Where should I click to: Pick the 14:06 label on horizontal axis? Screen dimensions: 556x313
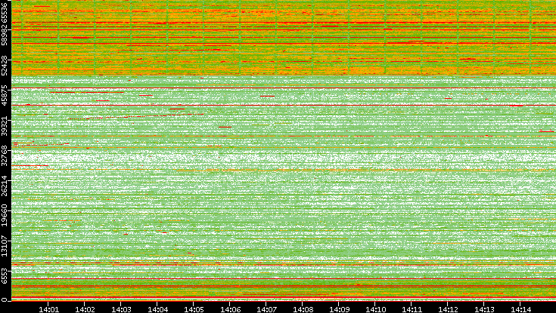click(x=230, y=309)
